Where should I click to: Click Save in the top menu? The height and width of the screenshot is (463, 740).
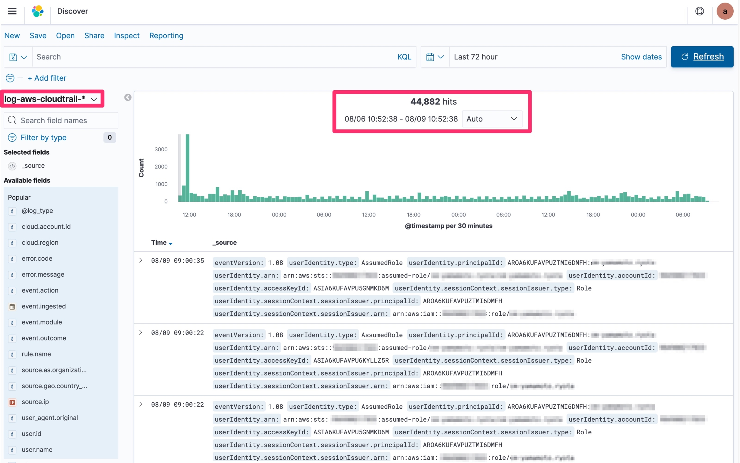click(38, 36)
